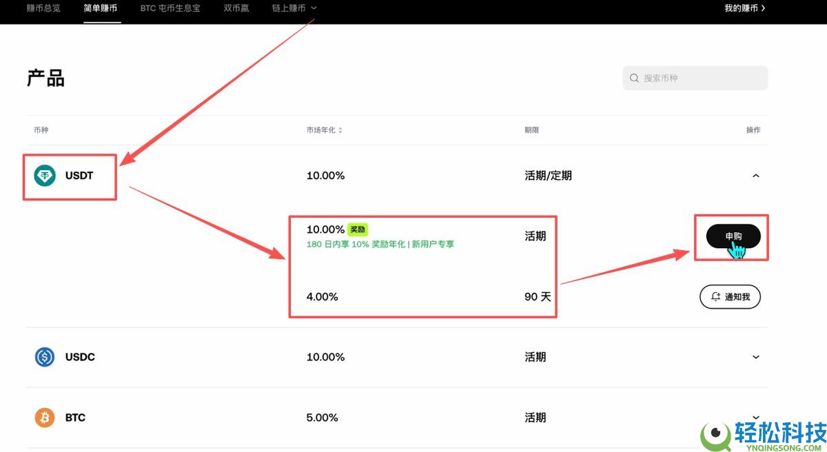Expand the USDC product row
Image resolution: width=827 pixels, height=452 pixels.
tap(755, 357)
